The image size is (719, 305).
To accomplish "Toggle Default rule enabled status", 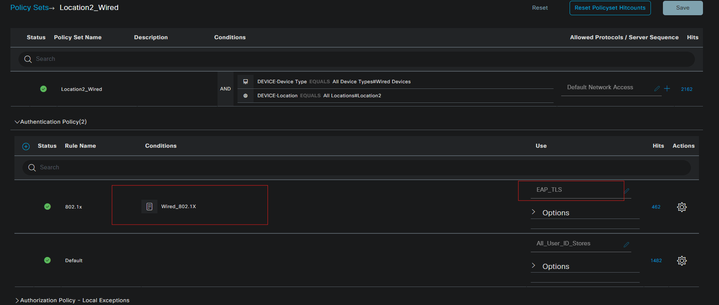I will pos(48,260).
